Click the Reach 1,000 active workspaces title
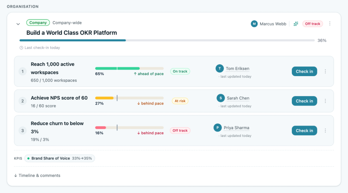 tap(53, 68)
